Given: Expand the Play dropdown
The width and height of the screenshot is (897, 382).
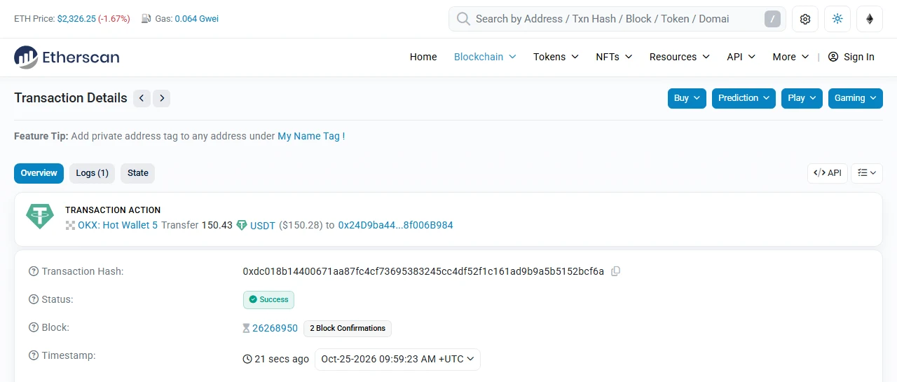Looking at the screenshot, I should tap(802, 98).
